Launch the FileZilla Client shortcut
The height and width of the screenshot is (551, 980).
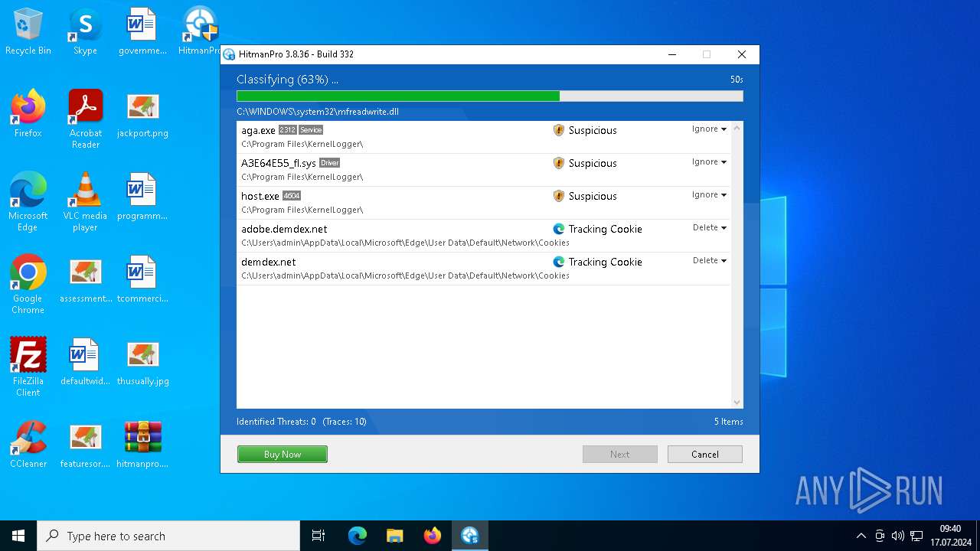[x=28, y=368]
